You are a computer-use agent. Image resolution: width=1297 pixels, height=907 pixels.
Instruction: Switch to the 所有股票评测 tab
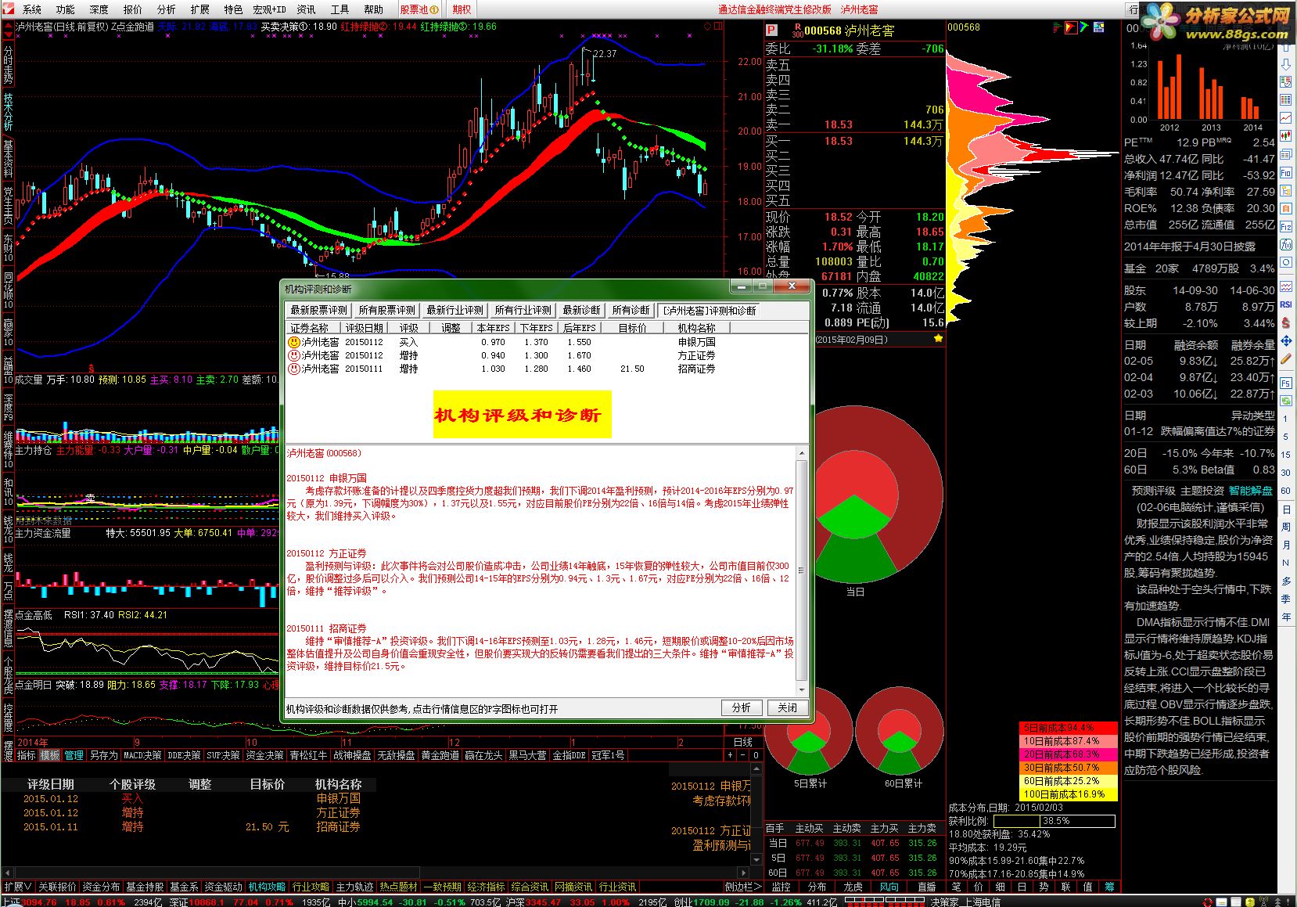pyautogui.click(x=387, y=311)
